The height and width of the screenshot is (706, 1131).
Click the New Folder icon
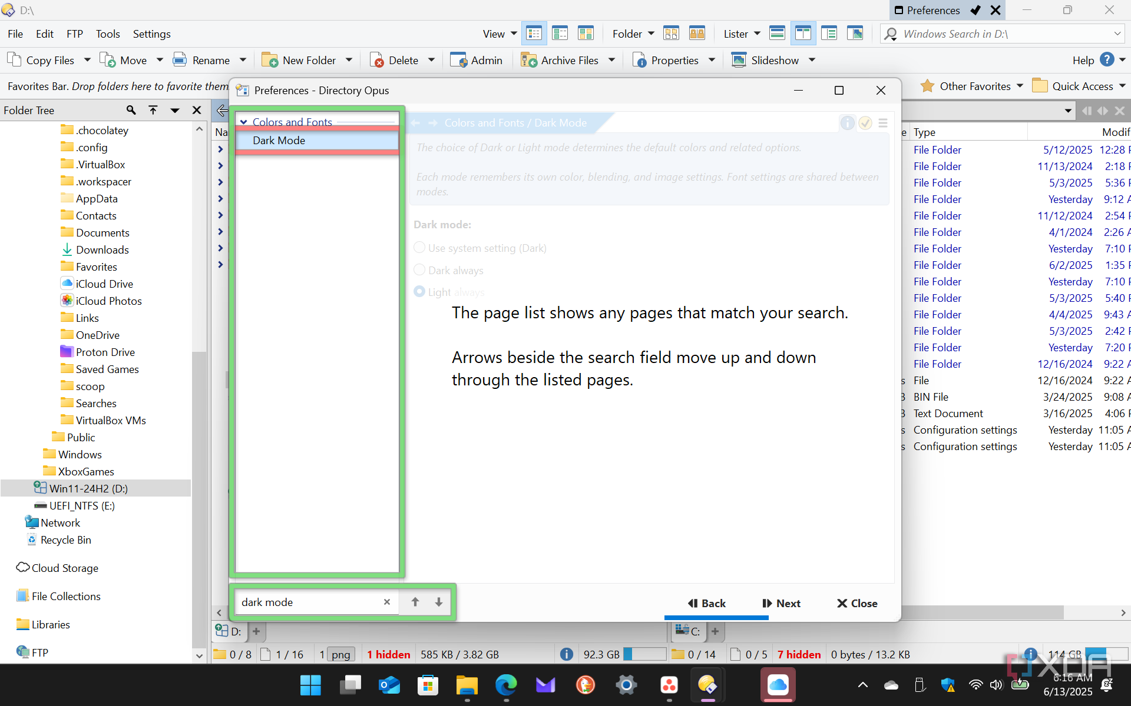point(270,60)
